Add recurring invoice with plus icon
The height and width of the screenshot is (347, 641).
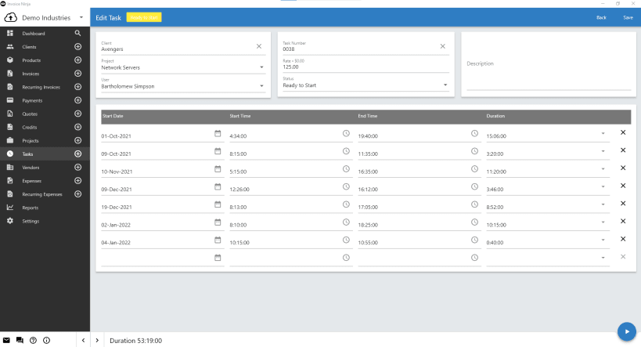tap(77, 87)
